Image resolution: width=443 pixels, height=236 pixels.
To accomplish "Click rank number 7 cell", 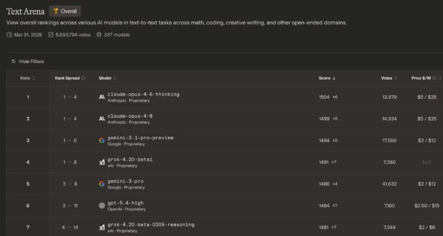I will [x=28, y=227].
